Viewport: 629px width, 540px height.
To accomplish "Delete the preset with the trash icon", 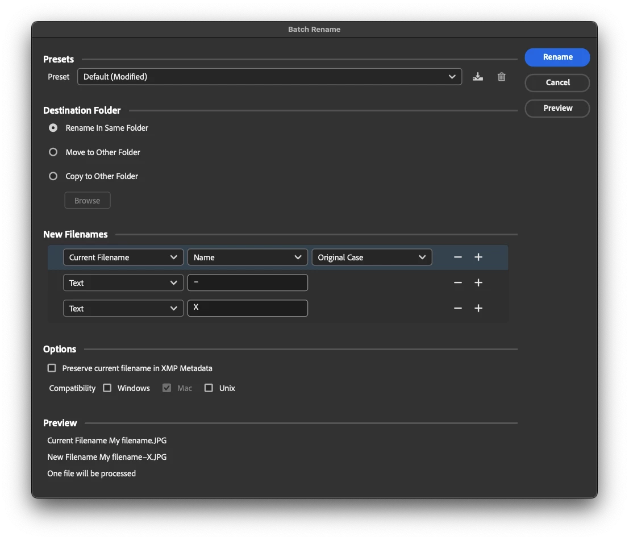I will pos(501,77).
